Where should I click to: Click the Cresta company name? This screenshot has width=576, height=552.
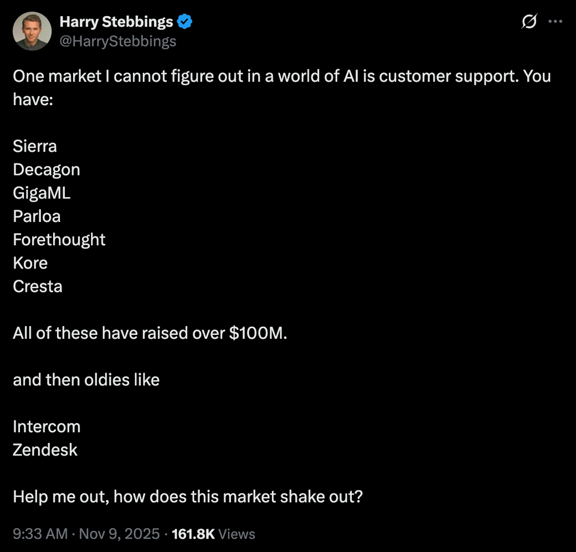[38, 286]
